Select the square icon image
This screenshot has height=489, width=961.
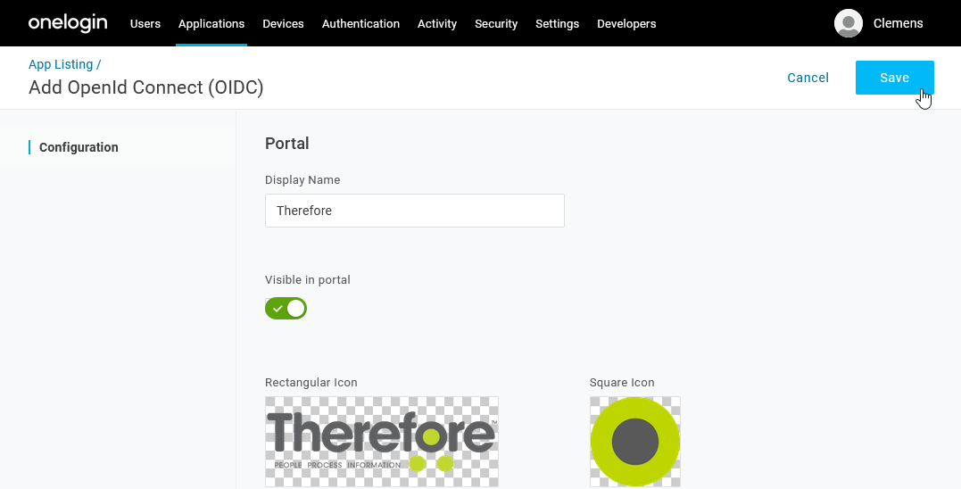click(x=634, y=441)
